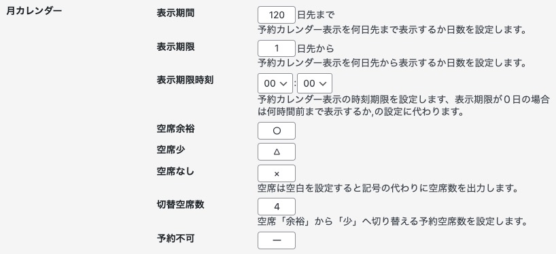Click the 切替空席数 field containing 4

(277, 207)
